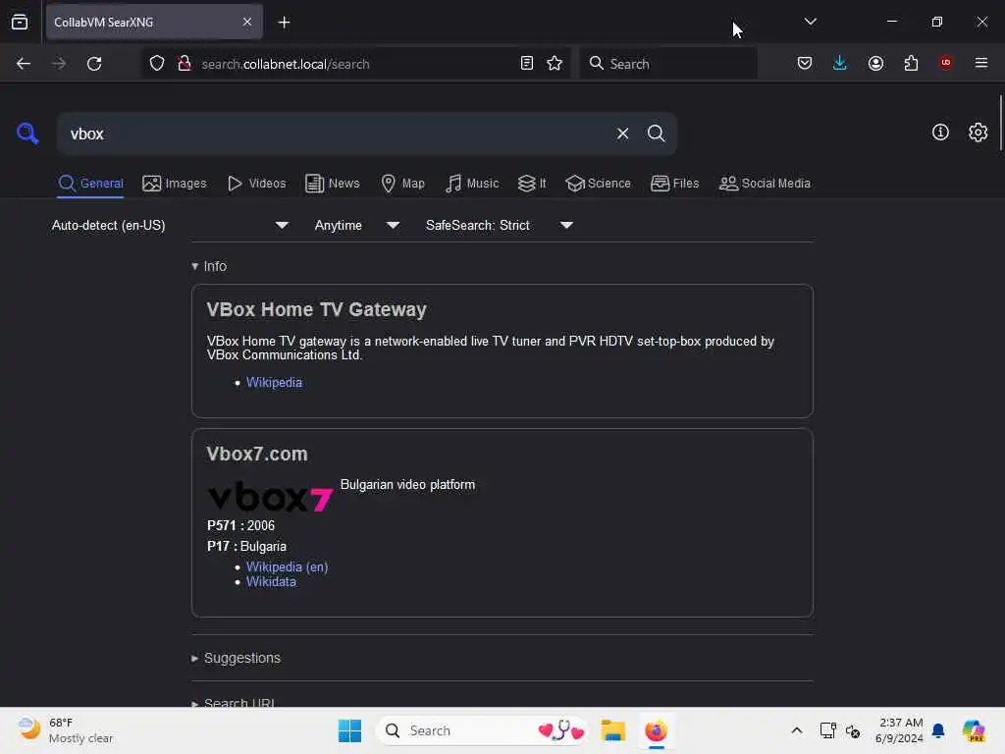Open Copilot preview icon

[973, 730]
